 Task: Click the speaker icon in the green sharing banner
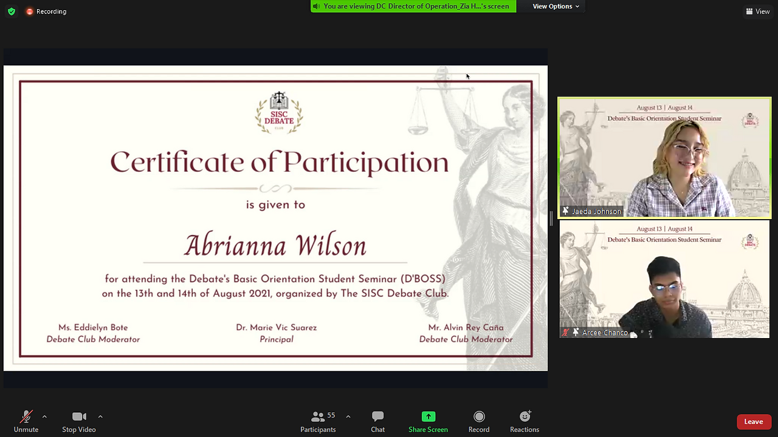click(x=316, y=6)
